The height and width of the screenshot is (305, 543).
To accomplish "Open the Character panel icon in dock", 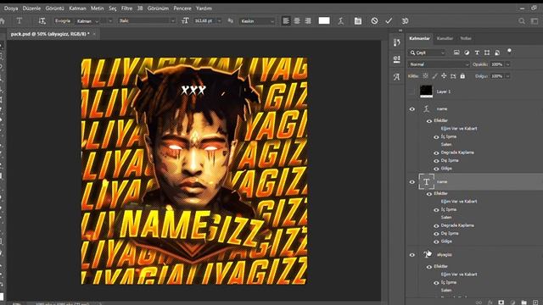I will (x=397, y=76).
